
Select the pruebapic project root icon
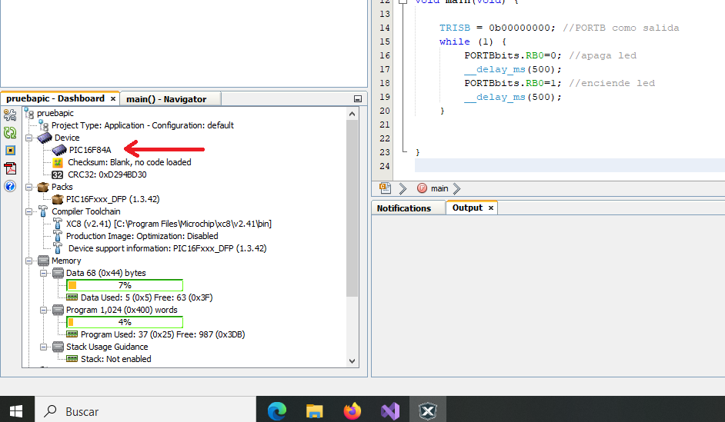[x=29, y=113]
